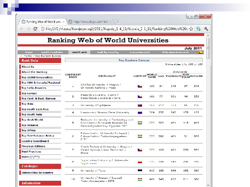Open the Top Asia sidebar link
Screen dimensions: 250x187
[27, 104]
